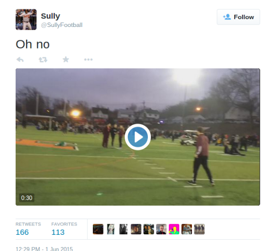Click the reply arrow icon
This screenshot has height=251, width=274.
(20, 60)
